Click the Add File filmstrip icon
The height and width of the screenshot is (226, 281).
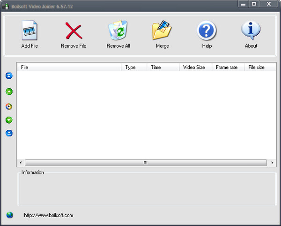(x=30, y=31)
